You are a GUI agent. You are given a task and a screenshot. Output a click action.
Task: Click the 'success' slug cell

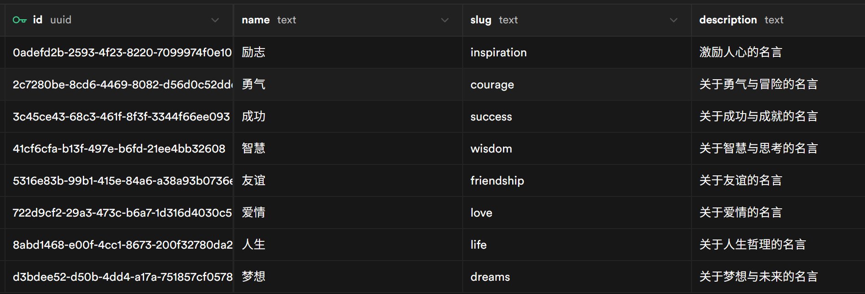(491, 117)
